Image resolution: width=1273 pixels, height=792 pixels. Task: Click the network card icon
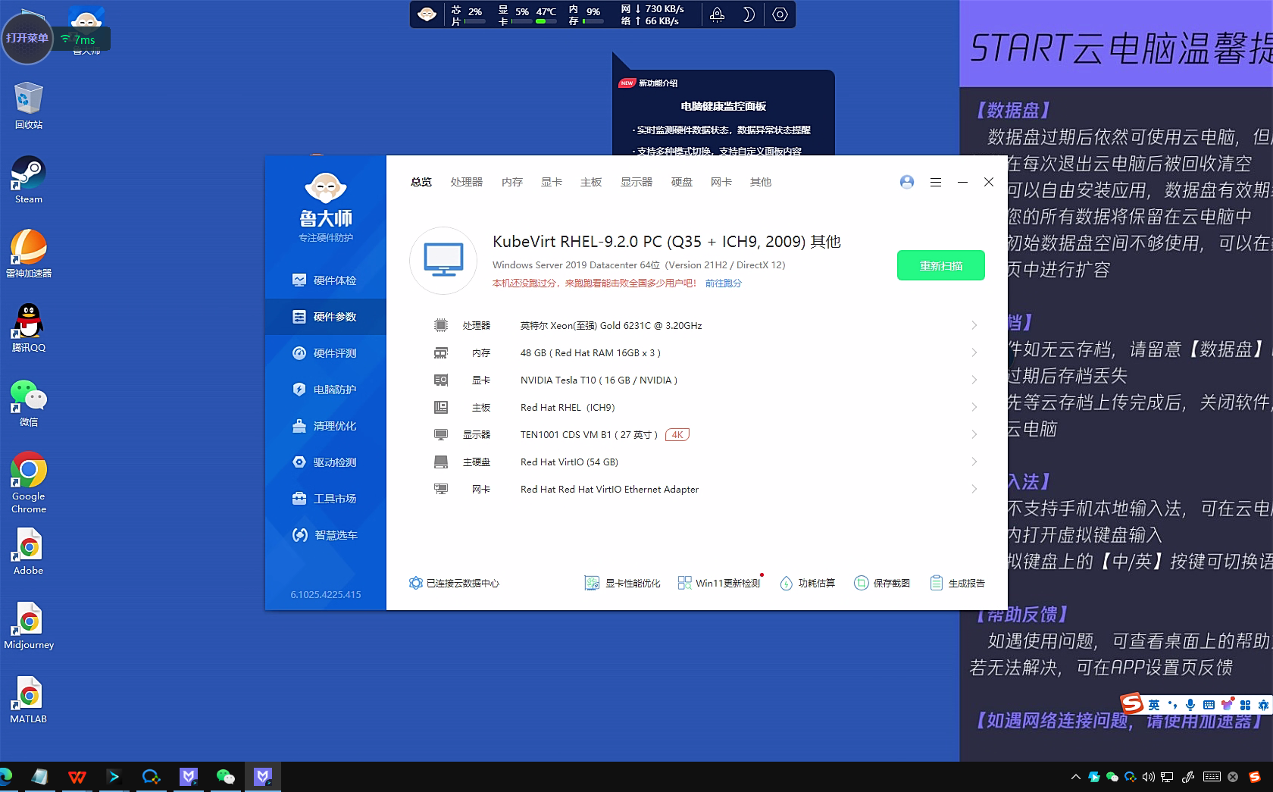[x=440, y=490]
